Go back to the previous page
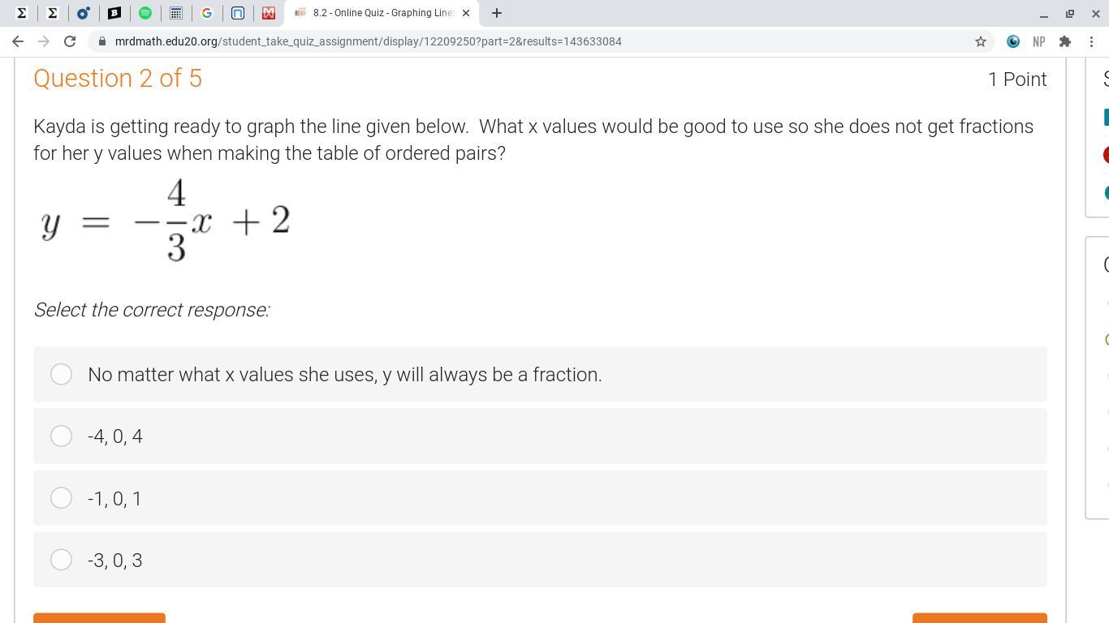 point(18,41)
